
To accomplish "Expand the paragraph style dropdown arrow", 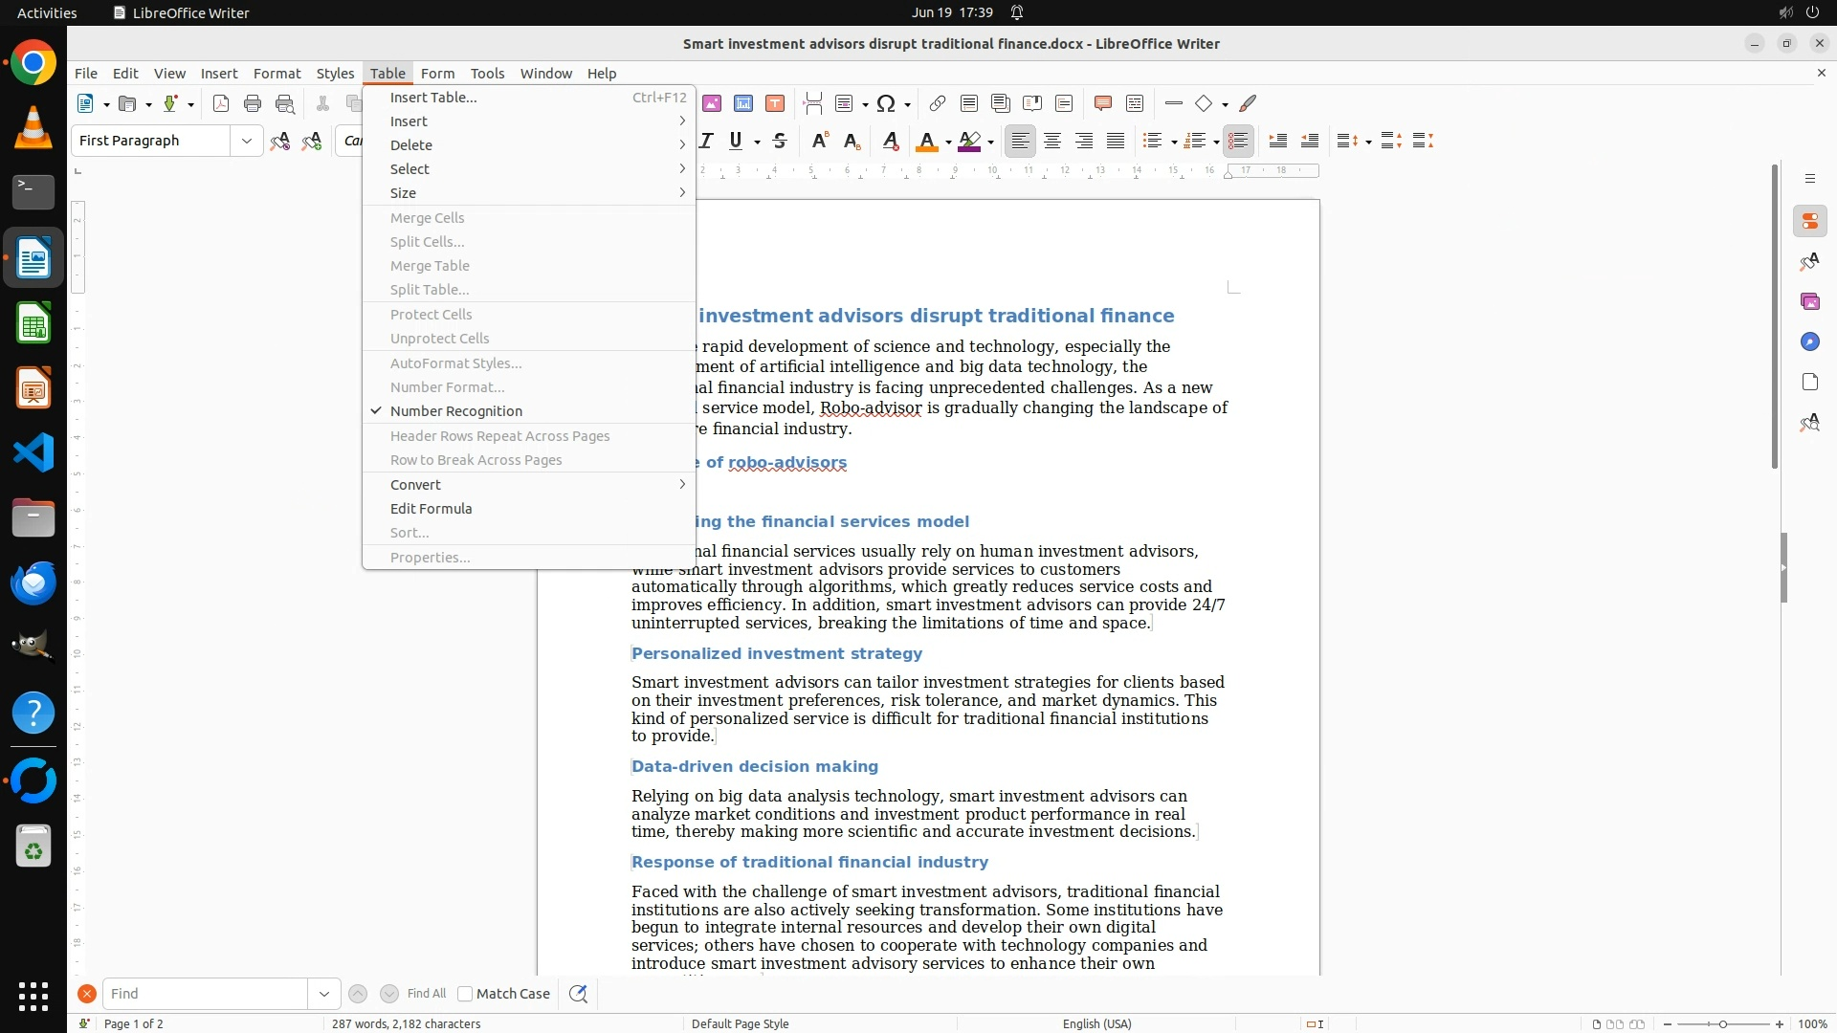I will click(x=246, y=142).
